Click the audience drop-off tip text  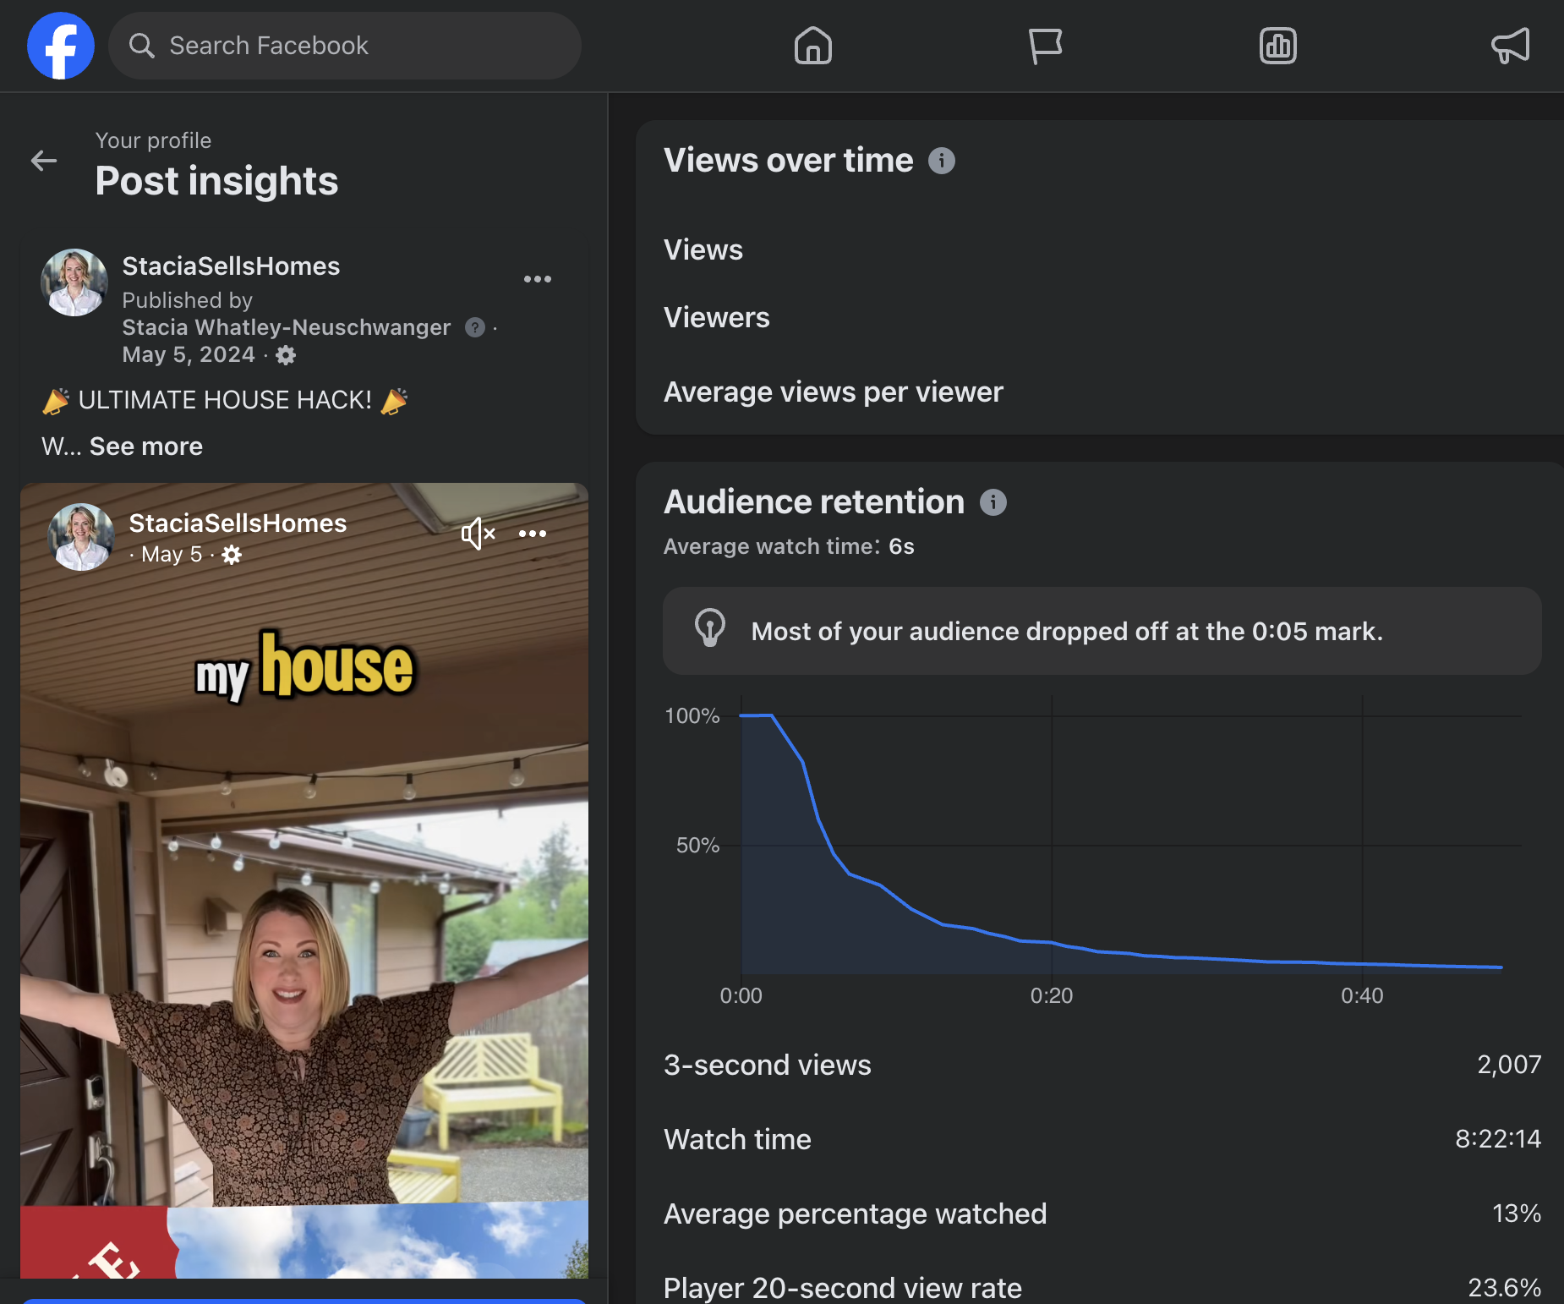coord(1067,632)
